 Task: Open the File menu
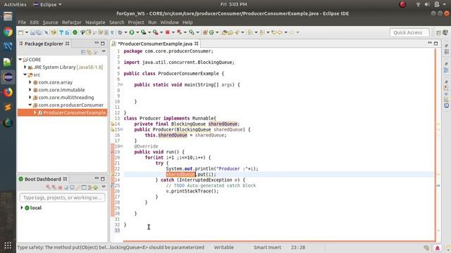pyautogui.click(x=22, y=22)
